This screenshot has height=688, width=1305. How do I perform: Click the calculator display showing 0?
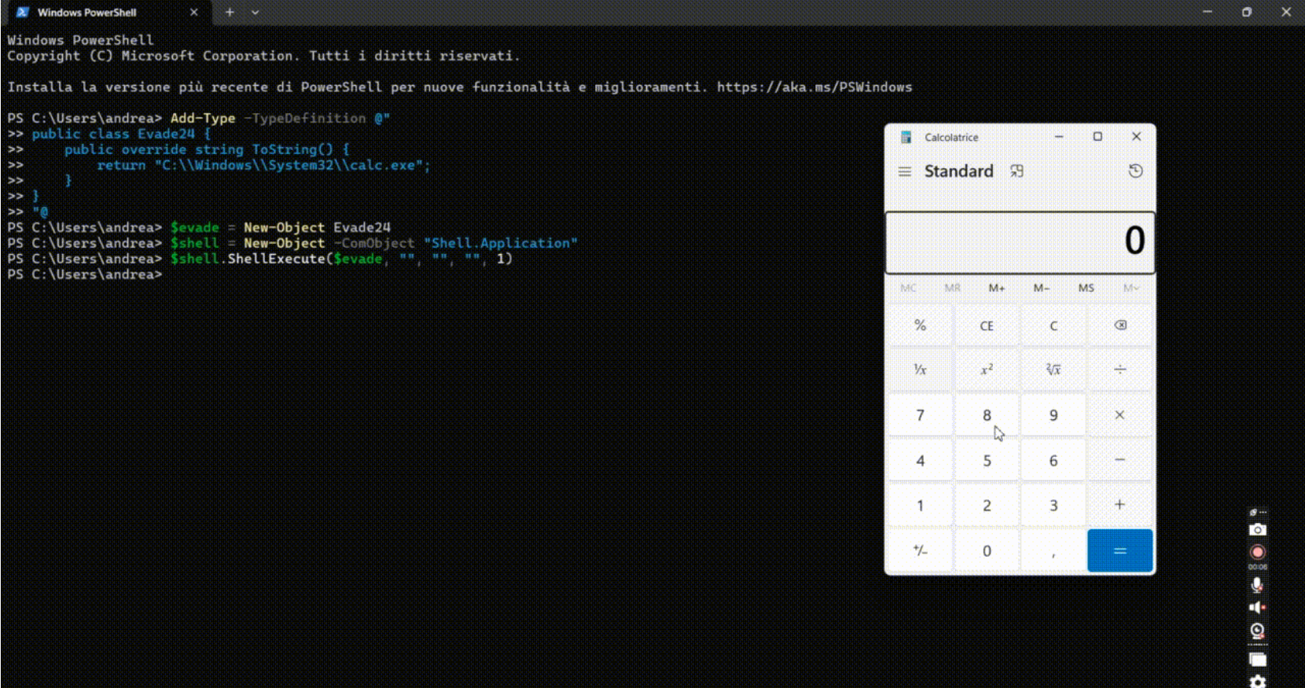pos(1020,241)
